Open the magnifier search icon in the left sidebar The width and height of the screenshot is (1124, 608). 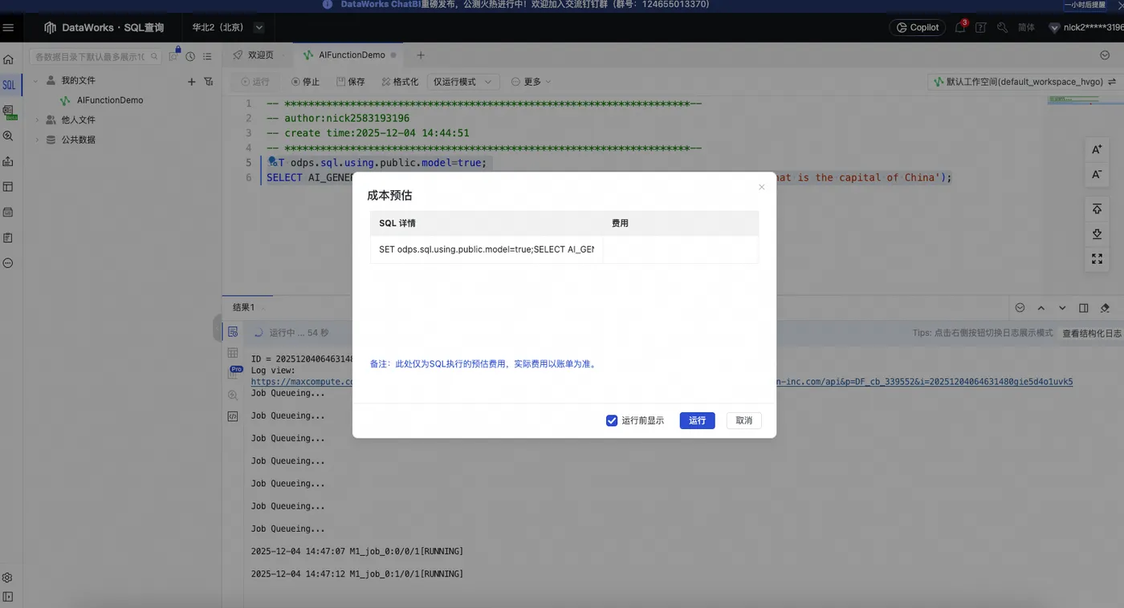[x=8, y=136]
